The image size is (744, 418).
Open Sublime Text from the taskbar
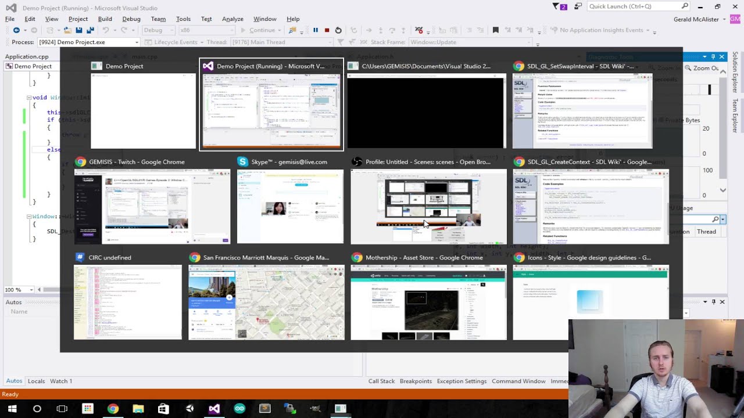[264, 409]
